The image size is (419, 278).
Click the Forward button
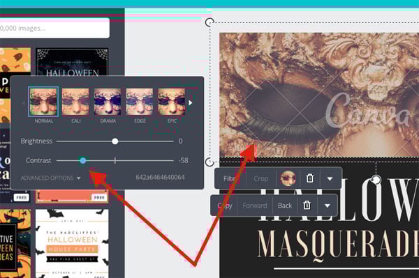point(255,206)
